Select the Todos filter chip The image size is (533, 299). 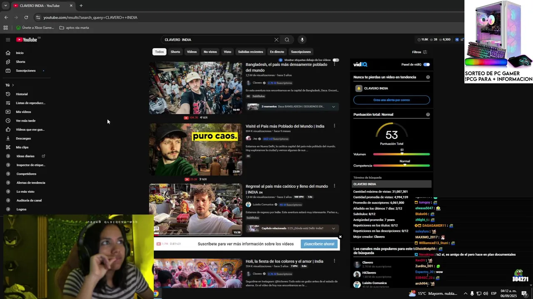coord(159,52)
